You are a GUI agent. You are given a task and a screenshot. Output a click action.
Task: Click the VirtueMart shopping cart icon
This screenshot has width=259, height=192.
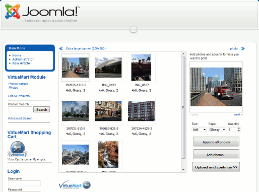coord(18,149)
